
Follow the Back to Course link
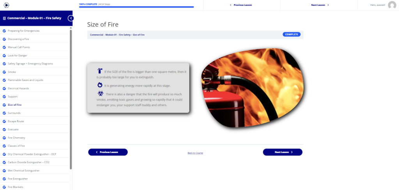195,153
